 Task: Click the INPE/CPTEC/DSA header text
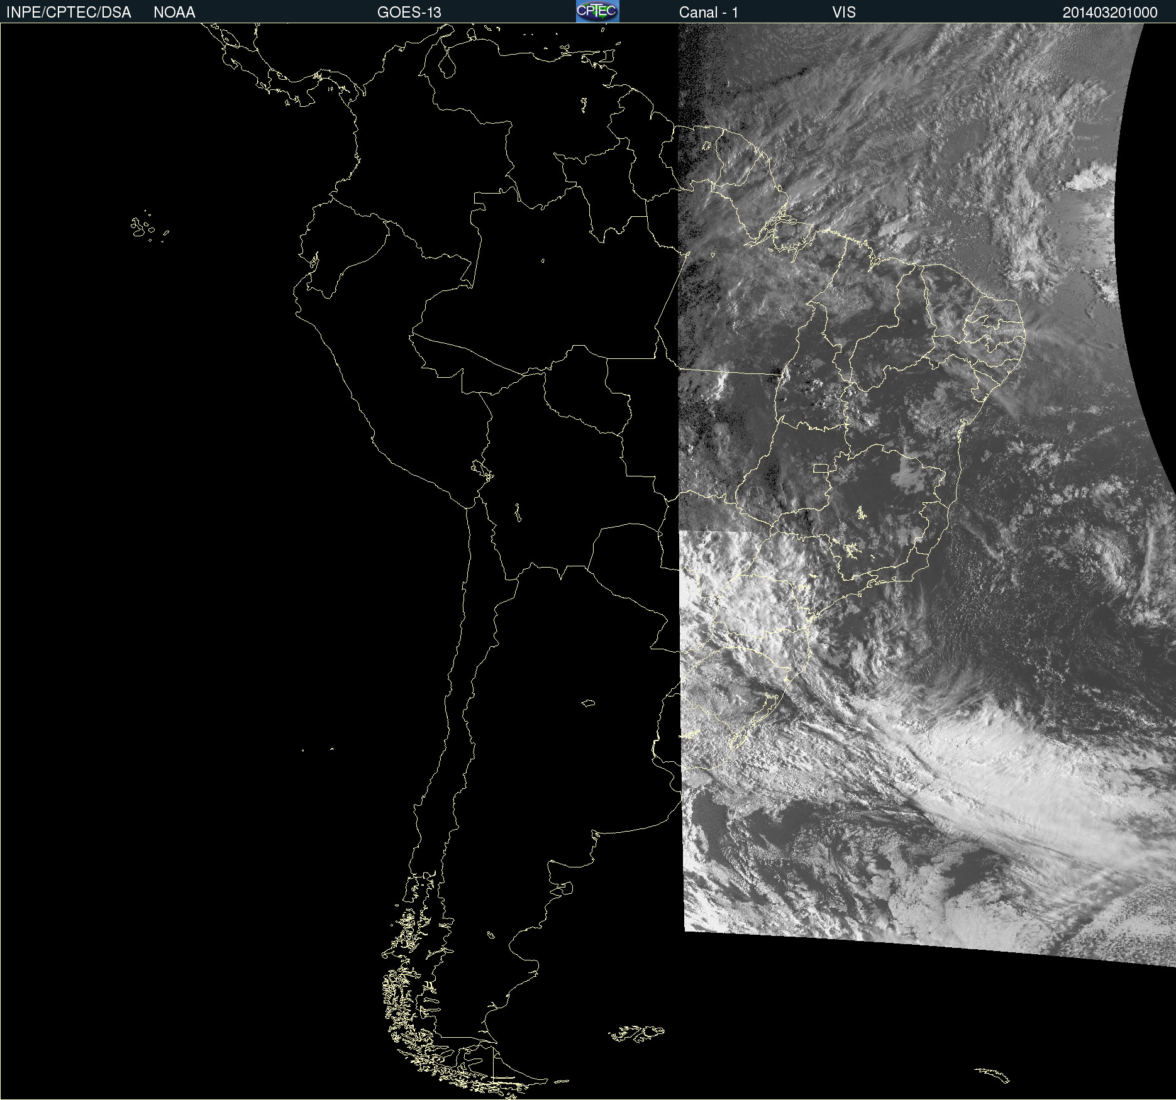click(x=69, y=13)
